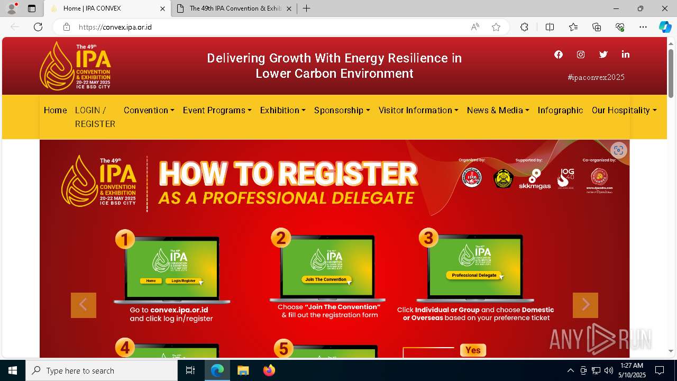The height and width of the screenshot is (381, 677).
Task: Click the #ipaconvex2025 hashtag text
Action: coord(596,77)
